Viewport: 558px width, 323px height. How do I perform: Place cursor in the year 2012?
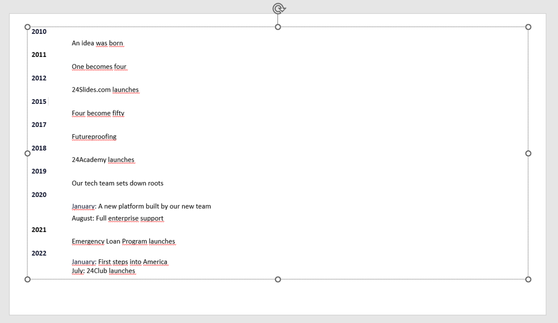point(39,78)
